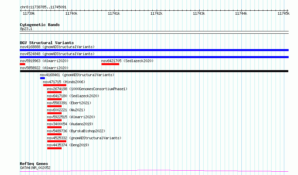Open the nsv4525332 gnomAD variant link
Image resolution: width=298 pixels, height=175 pixels.
tap(84, 138)
